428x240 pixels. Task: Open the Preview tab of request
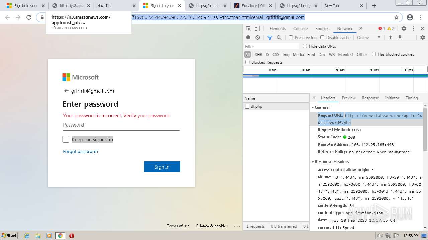click(348, 98)
